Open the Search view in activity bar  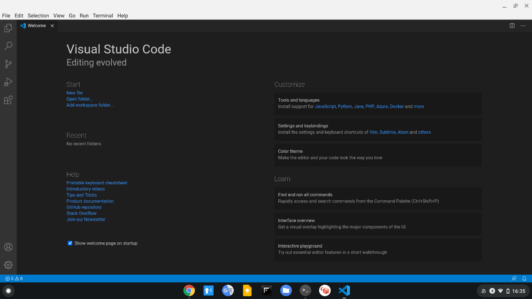point(8,46)
